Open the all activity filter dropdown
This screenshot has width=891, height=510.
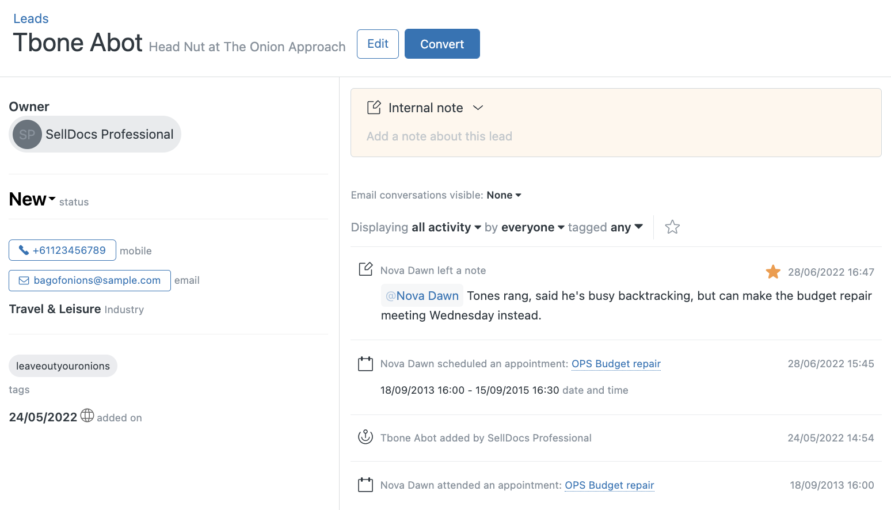pos(446,227)
